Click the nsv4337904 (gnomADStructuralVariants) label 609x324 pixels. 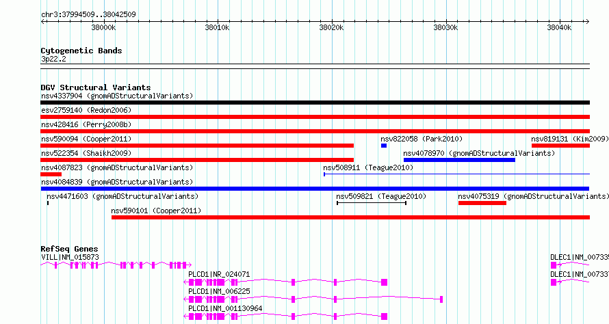click(117, 96)
